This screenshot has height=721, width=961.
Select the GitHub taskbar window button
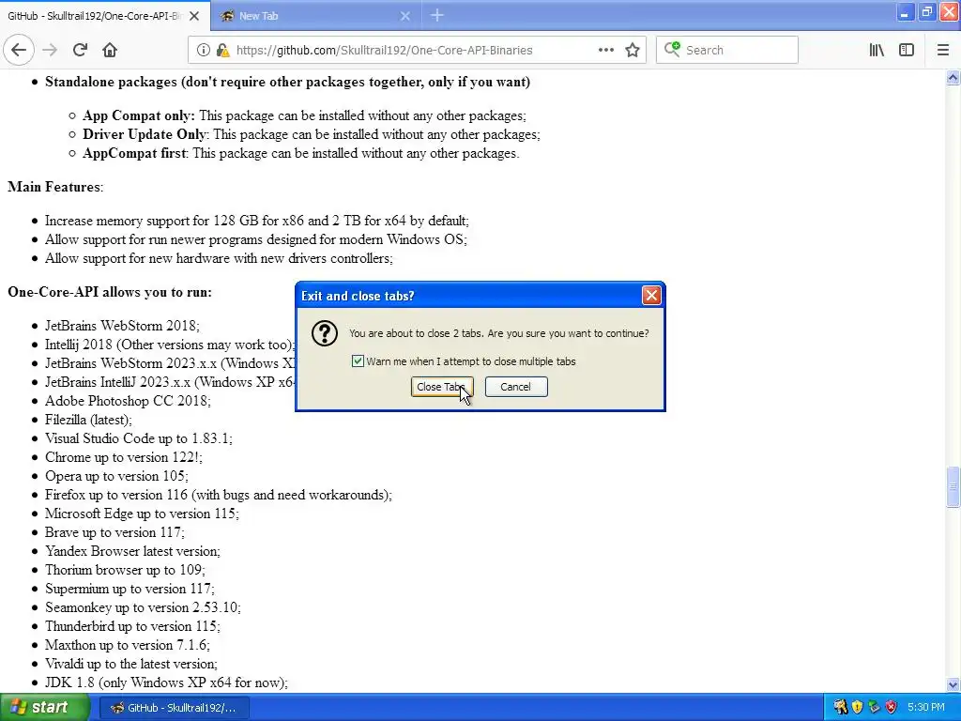click(x=174, y=708)
